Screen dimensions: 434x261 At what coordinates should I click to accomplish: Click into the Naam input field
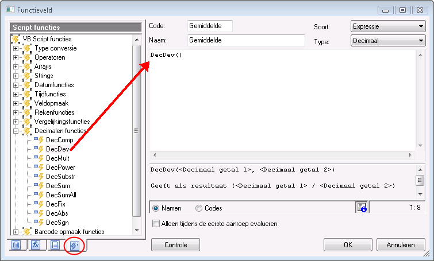pos(246,40)
